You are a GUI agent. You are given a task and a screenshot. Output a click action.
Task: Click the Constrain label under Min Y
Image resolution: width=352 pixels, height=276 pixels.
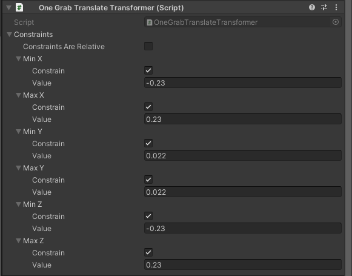[x=48, y=144]
